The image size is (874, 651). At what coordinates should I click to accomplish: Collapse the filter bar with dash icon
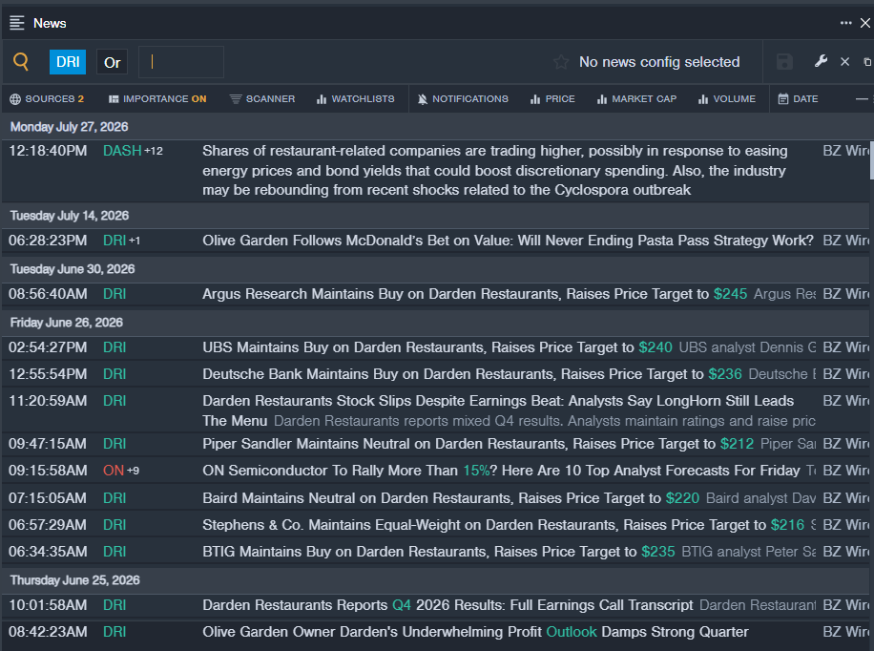862,98
